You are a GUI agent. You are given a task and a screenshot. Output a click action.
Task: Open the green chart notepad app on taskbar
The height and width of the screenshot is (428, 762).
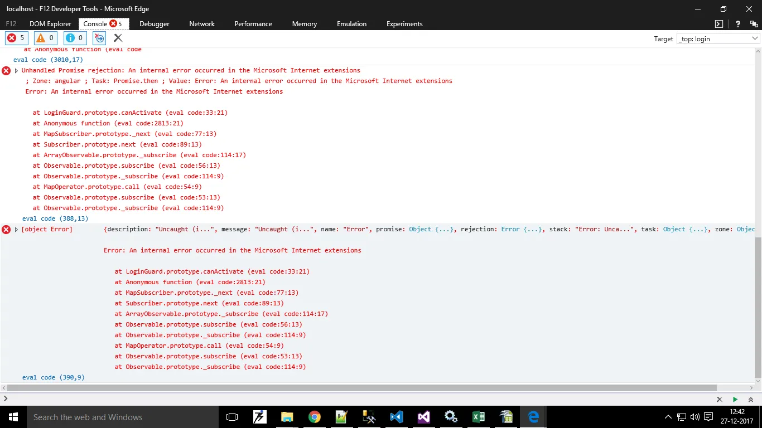342,417
